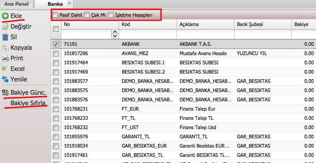
Task: Click the GAR_BESIKTAS_EUR code cell
Action: 144,146
